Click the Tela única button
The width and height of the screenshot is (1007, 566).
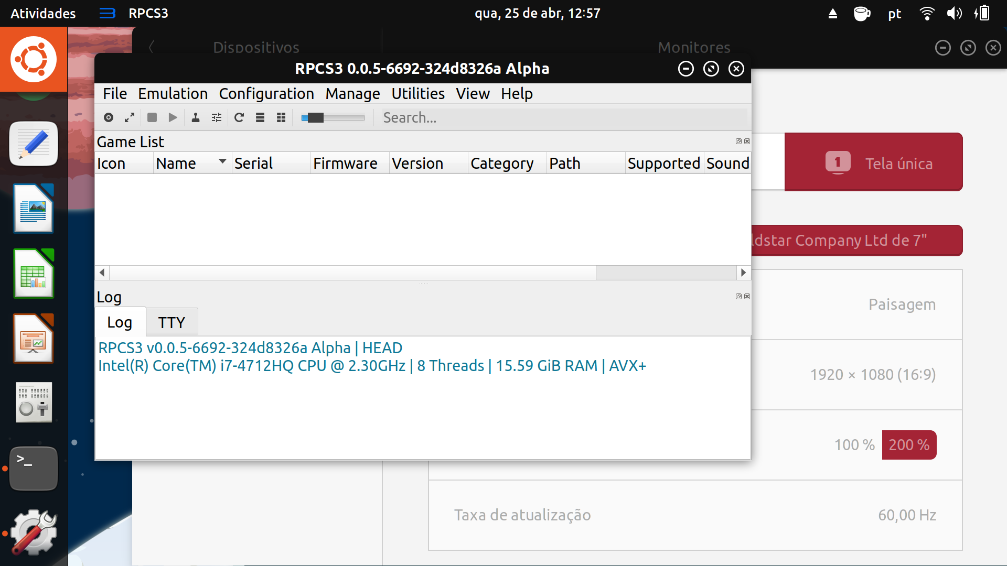[x=874, y=162]
